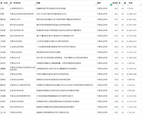
Task: Open the 第一作者 column filter dropdown
Action: click(9, 5)
